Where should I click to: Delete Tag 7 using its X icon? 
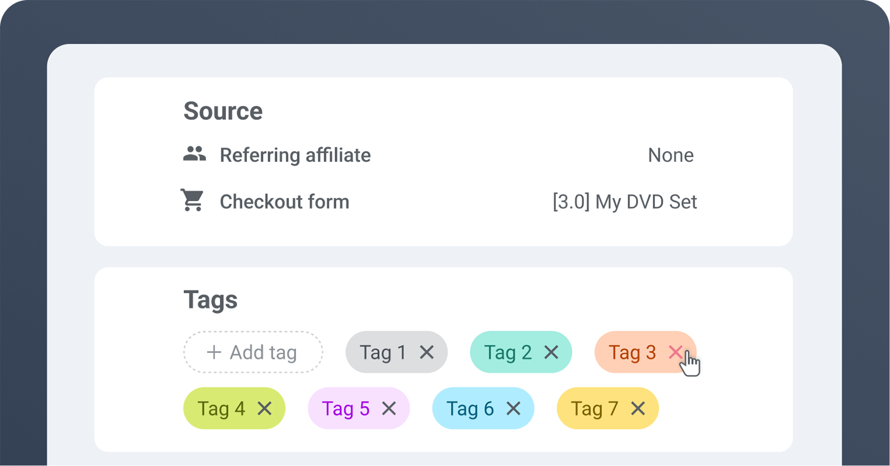638,408
